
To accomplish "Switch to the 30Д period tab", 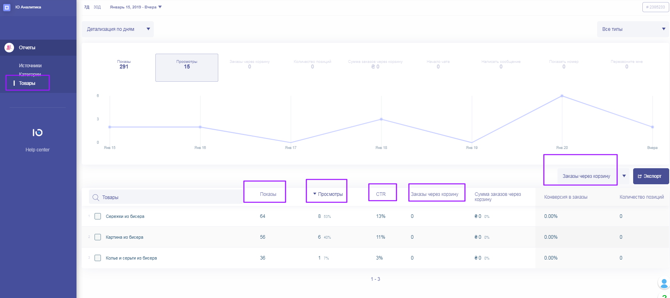I will coord(97,7).
